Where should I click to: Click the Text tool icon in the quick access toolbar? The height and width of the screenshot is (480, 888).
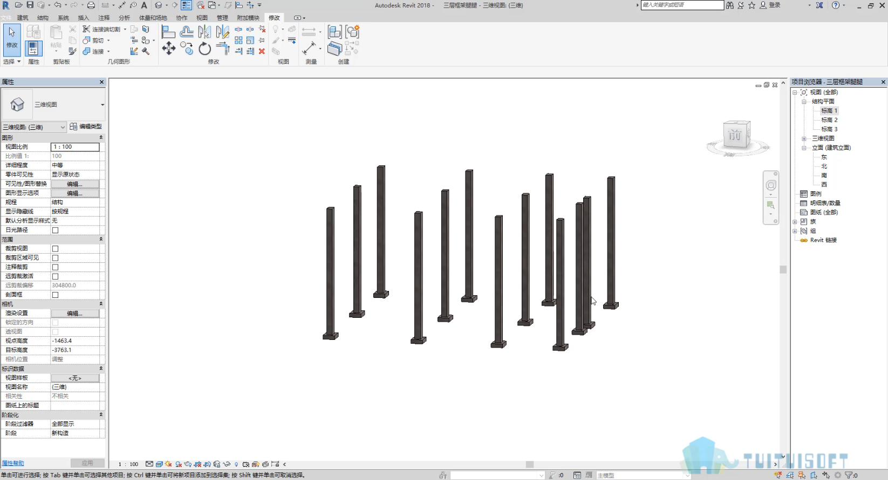(x=144, y=5)
